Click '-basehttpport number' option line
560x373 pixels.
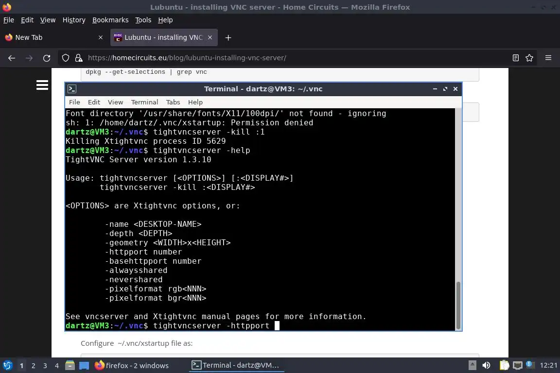(x=153, y=261)
